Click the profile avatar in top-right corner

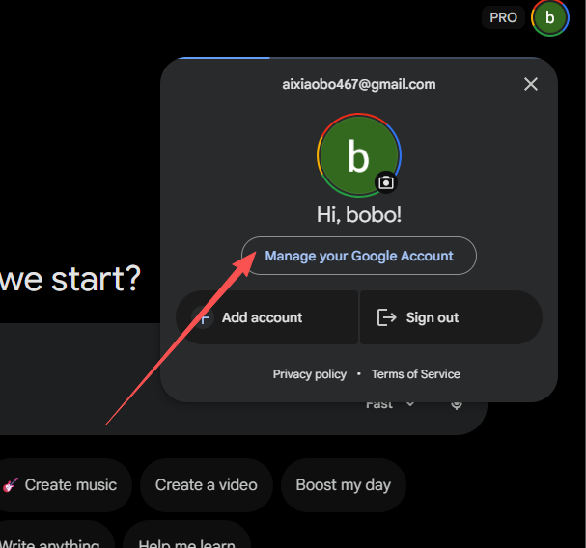(549, 17)
